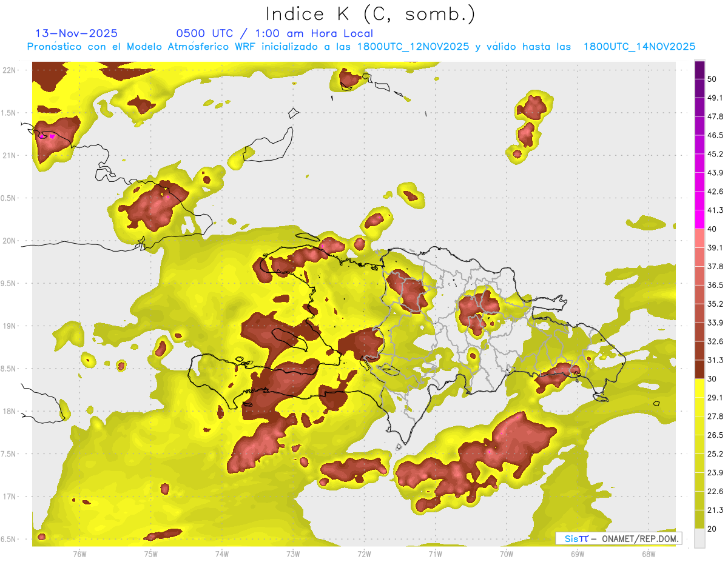Click the colorbar label '25.2'
Image resolution: width=728 pixels, height=562 pixels.
pyautogui.click(x=715, y=454)
